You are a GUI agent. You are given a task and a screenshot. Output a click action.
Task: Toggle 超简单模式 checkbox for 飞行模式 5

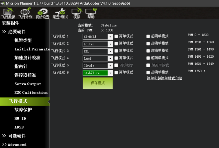148,65
